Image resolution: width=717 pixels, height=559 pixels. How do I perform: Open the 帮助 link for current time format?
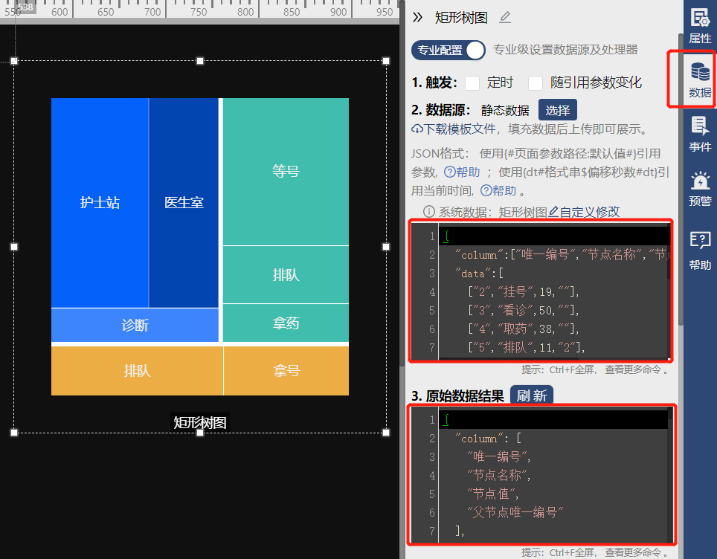(498, 190)
